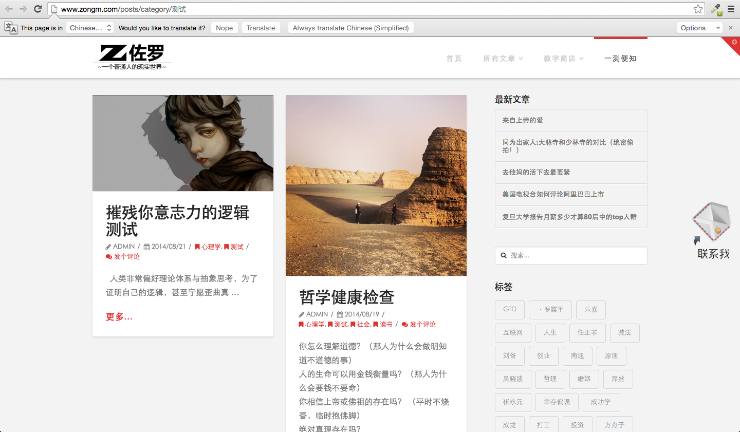Open the post 哲学健康检查
Image resolution: width=740 pixels, height=432 pixels.
(x=347, y=297)
